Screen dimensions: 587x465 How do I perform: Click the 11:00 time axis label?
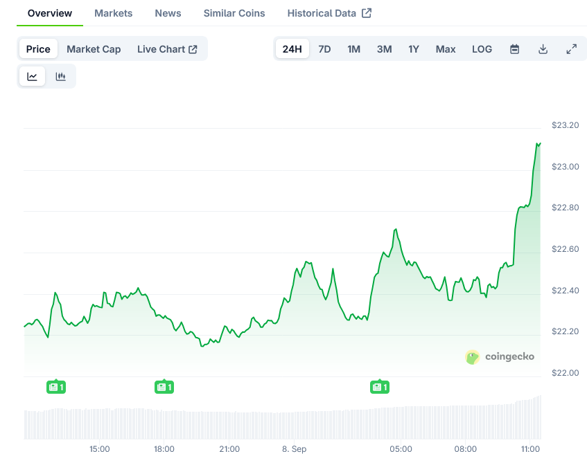point(530,449)
